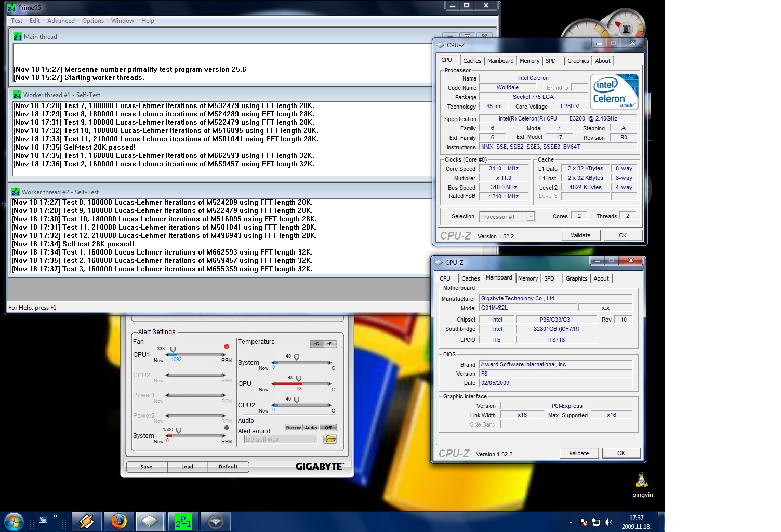Image resolution: width=781 pixels, height=532 pixels.
Task: Click the show desktop quick launch icon
Action: 43,518
